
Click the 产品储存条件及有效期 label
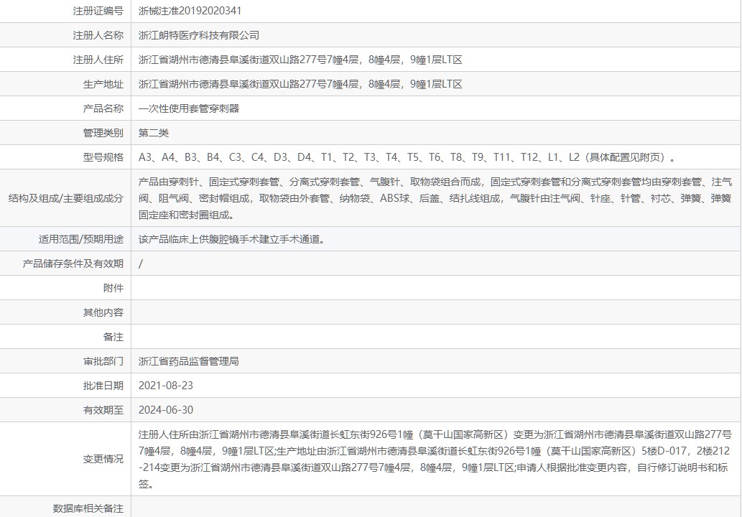[73, 264]
